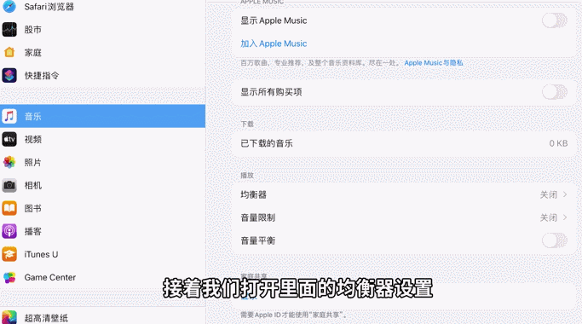The image size is (582, 324).
Task: Select 播客 sidebar label
Action: tap(33, 231)
